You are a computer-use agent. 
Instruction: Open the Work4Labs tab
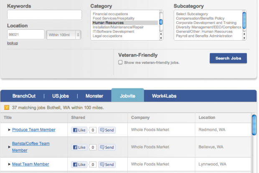click(164, 96)
